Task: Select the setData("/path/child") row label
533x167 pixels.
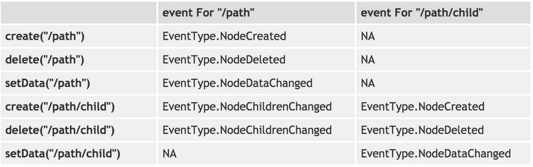Action: (x=63, y=154)
